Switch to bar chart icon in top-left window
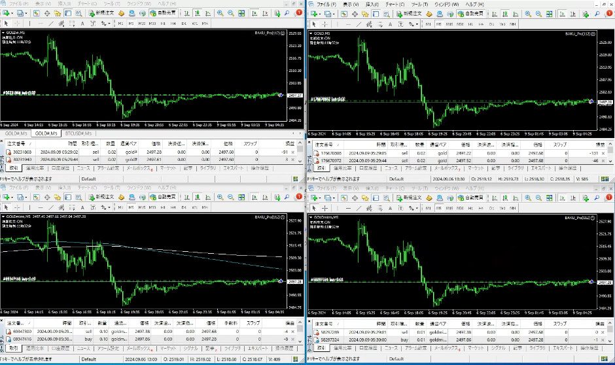The image size is (615, 365). pyautogui.click(x=186, y=13)
